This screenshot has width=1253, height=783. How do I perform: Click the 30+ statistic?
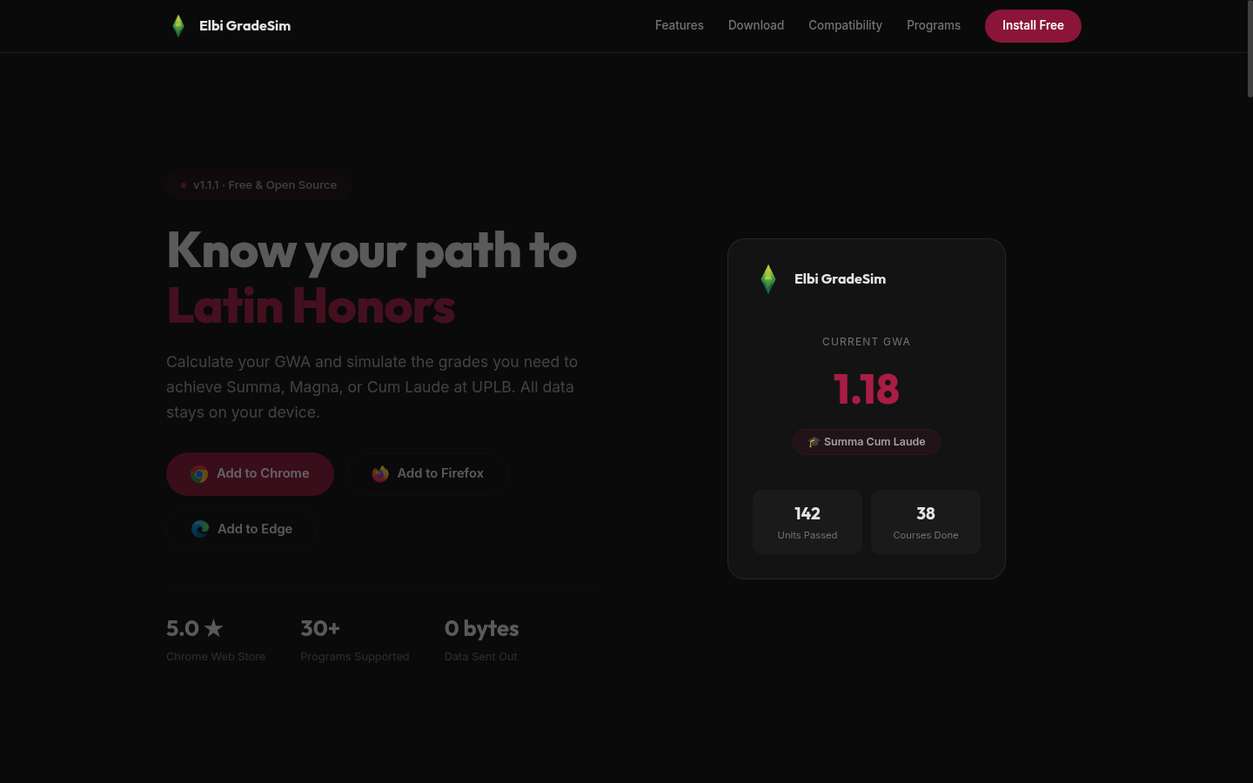point(320,628)
